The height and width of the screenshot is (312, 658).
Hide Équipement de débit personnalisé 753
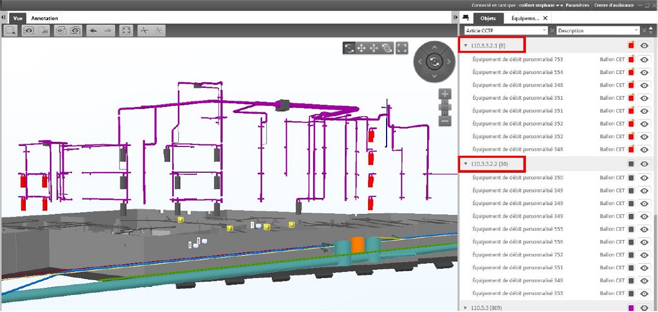[x=644, y=59]
